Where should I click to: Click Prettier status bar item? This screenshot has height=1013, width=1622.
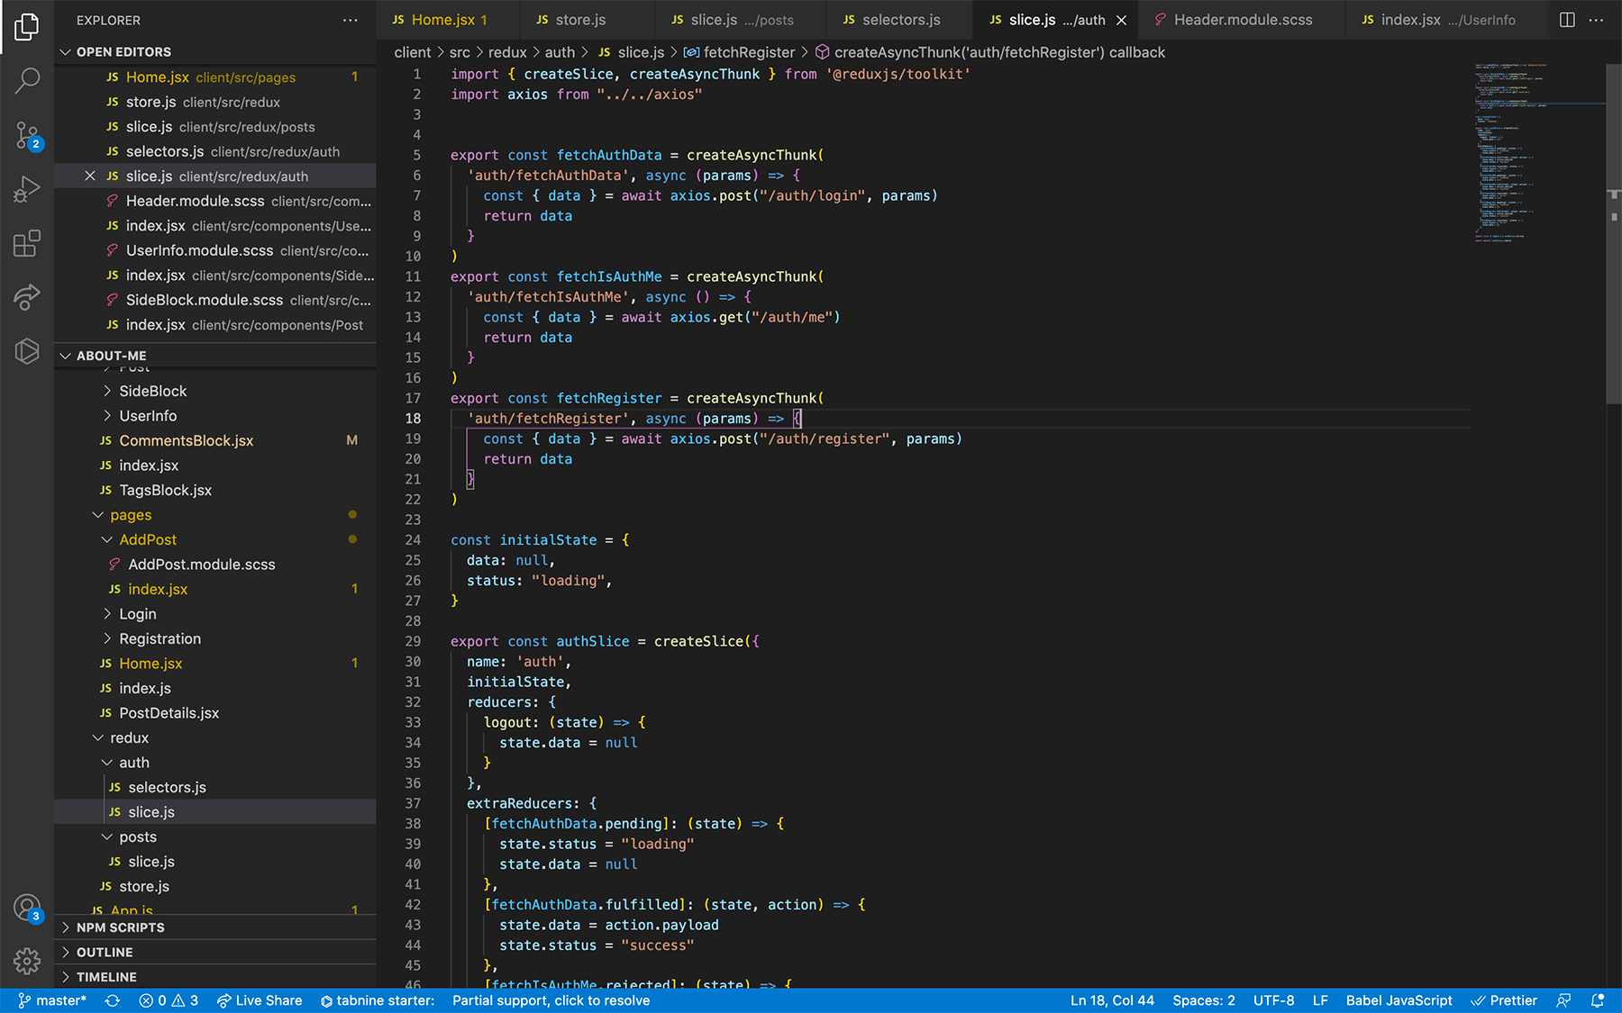[1504, 1000]
